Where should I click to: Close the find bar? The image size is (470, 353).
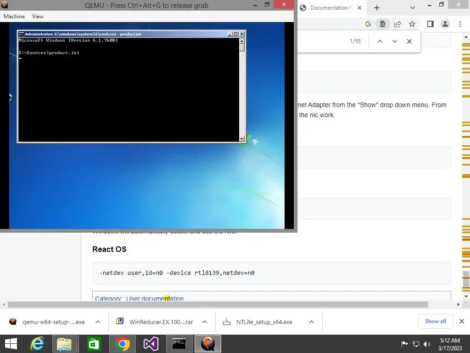[x=409, y=41]
